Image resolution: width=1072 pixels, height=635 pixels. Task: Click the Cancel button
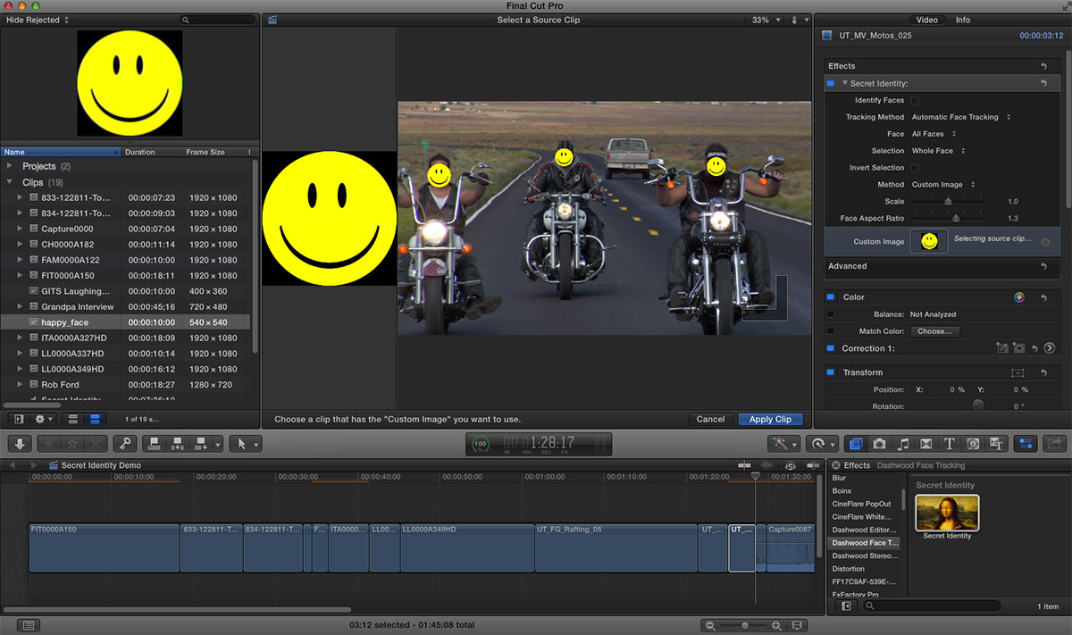pos(710,419)
